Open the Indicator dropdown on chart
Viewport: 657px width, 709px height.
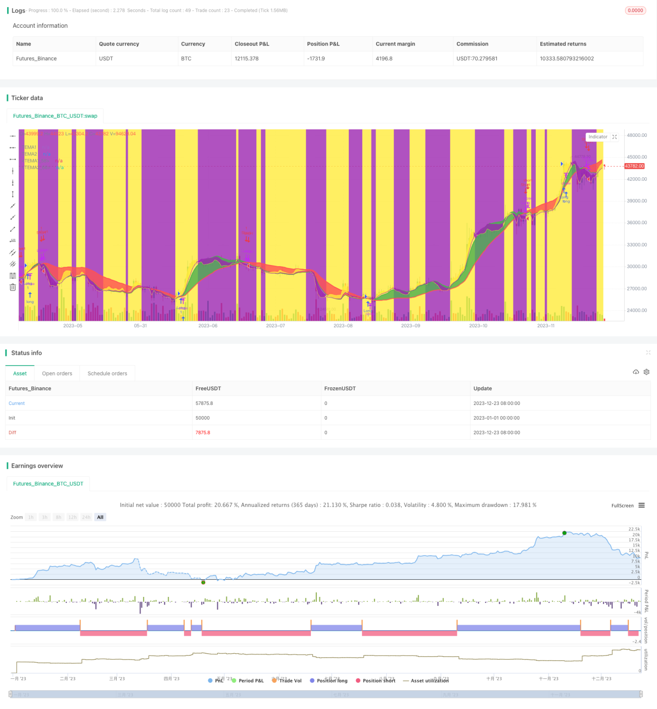[x=598, y=137]
